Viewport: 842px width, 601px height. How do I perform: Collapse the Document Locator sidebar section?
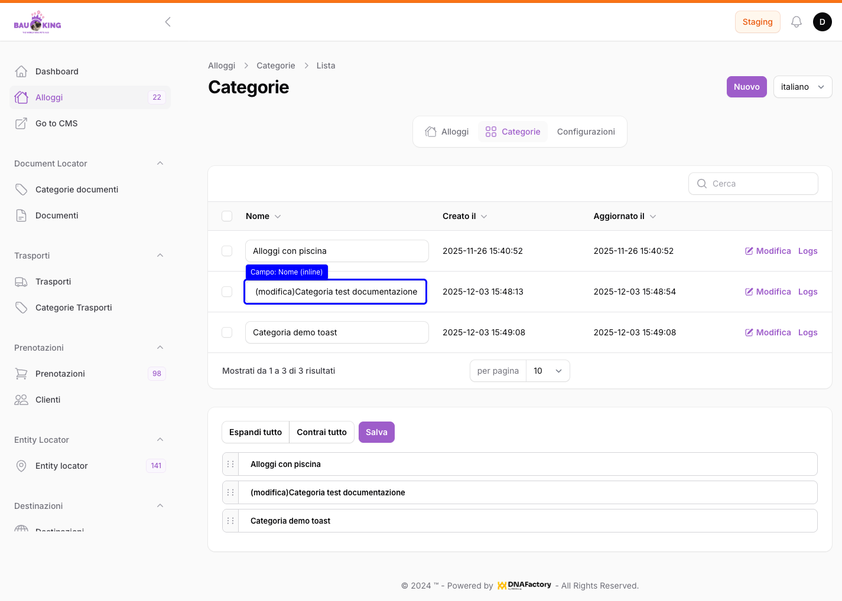click(160, 164)
